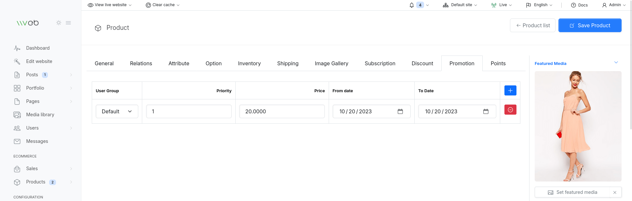Click the blue plus add promotion button
632x201 pixels.
(510, 91)
